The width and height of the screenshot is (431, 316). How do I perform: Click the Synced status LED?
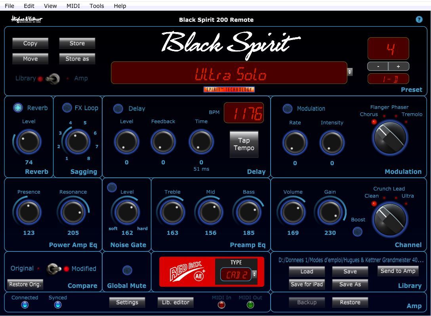click(58, 305)
